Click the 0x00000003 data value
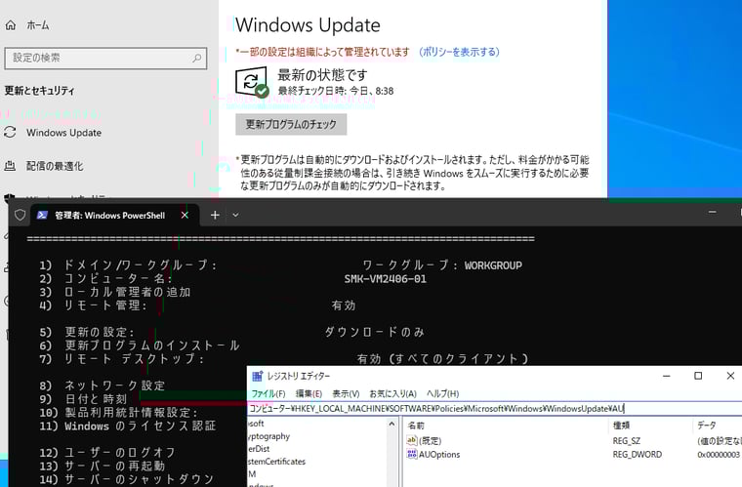742x487 pixels. 719,455
